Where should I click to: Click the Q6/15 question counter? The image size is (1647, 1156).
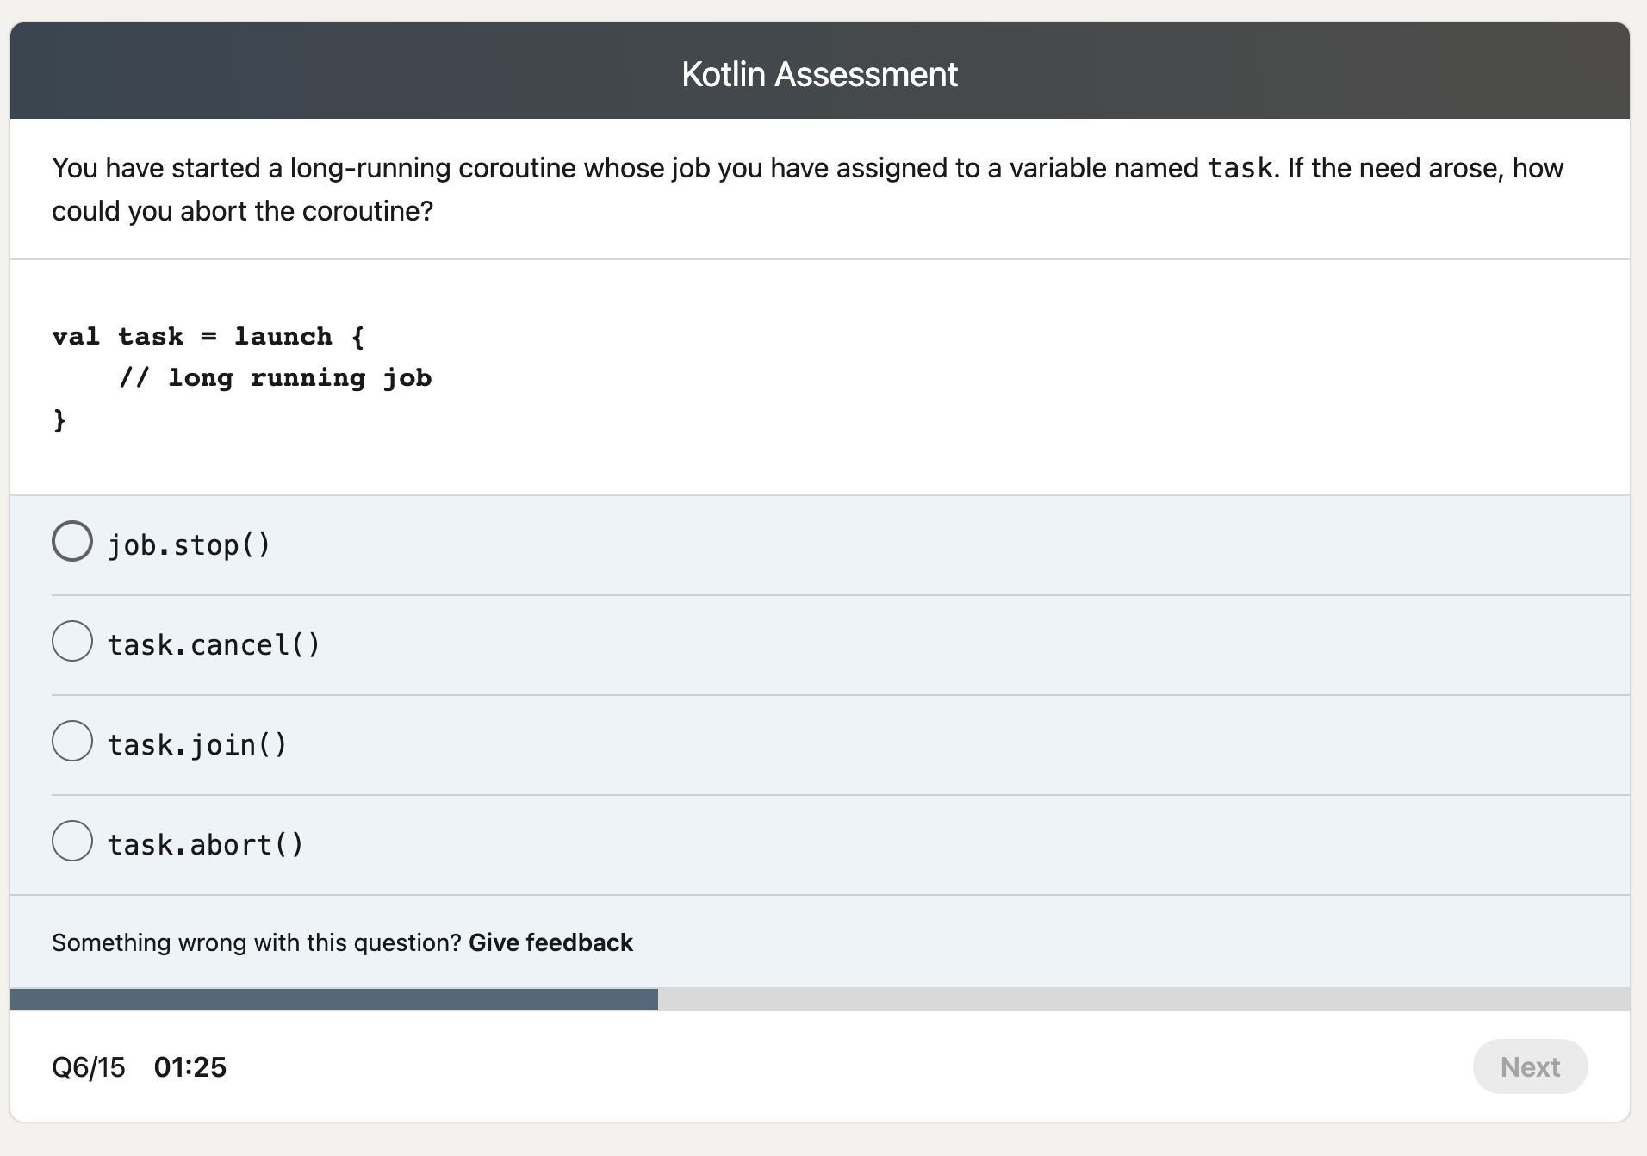[88, 1066]
